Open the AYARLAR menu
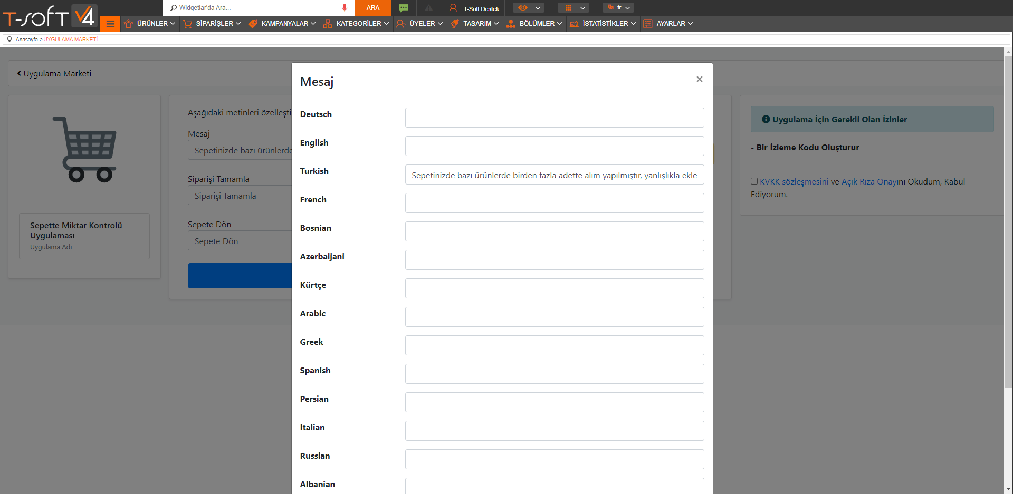1013x494 pixels. (x=668, y=24)
